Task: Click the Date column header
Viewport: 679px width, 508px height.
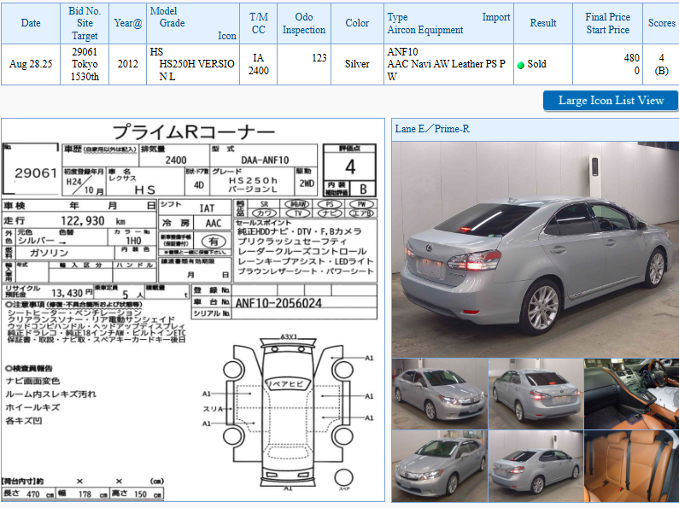Action: 31,23
